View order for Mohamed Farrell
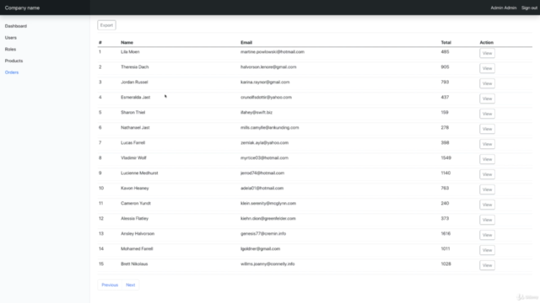 click(x=487, y=250)
